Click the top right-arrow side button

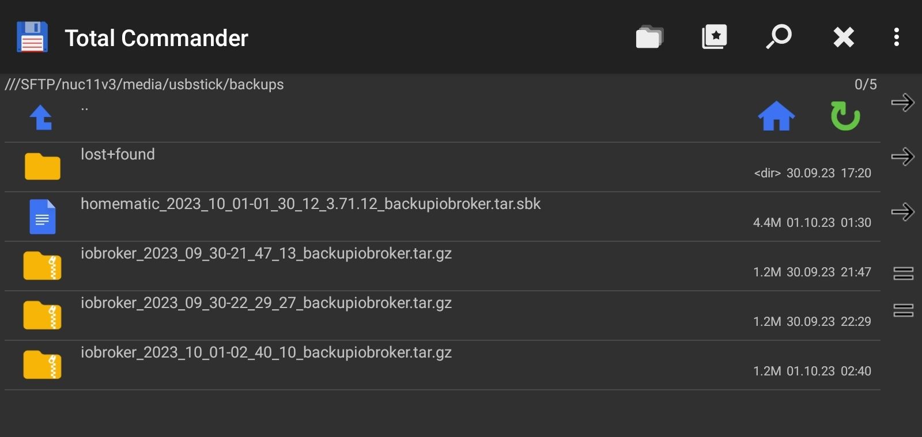coord(903,102)
